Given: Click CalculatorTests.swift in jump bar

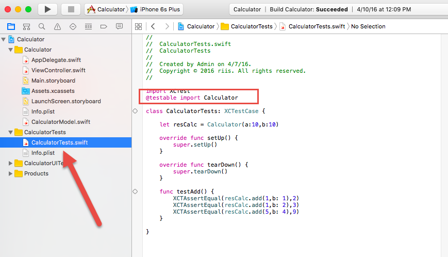Looking at the screenshot, I should click(x=312, y=27).
